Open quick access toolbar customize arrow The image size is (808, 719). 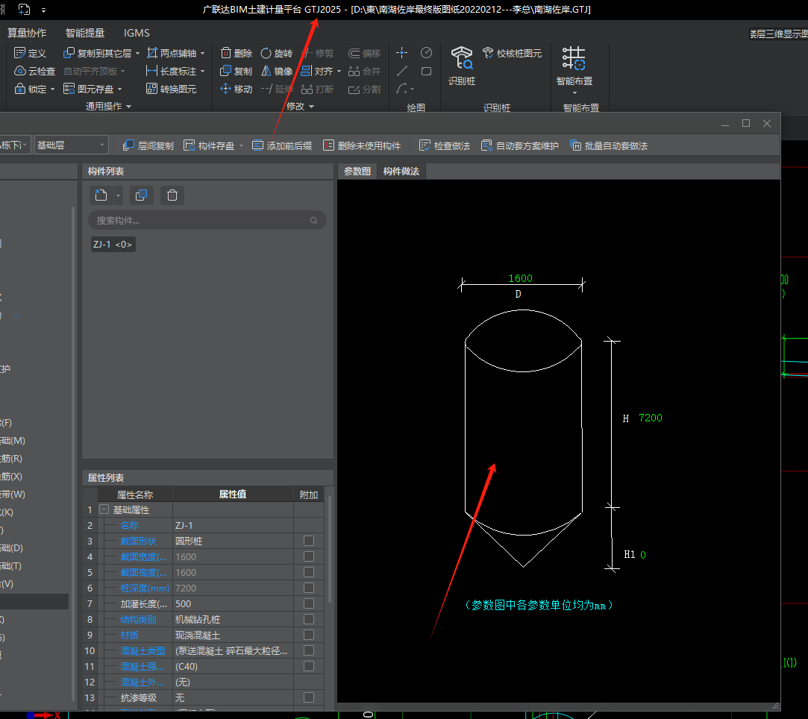point(44,10)
